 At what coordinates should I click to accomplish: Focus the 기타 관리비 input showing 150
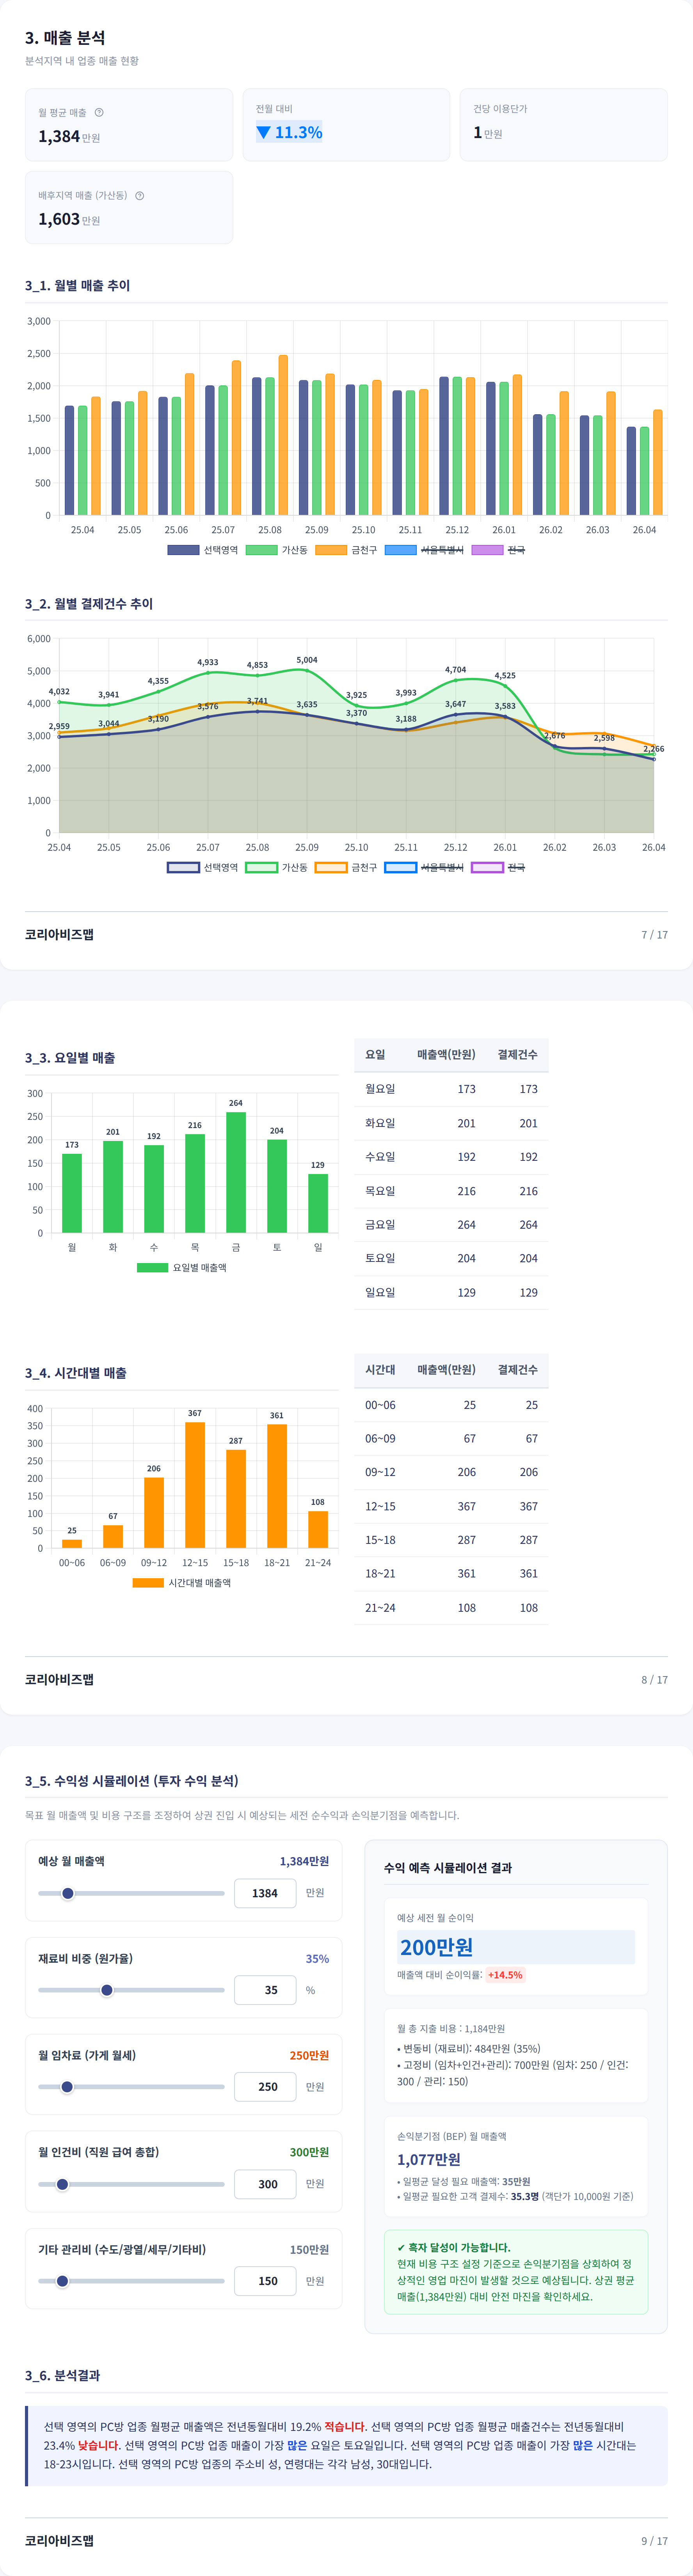pos(265,2281)
